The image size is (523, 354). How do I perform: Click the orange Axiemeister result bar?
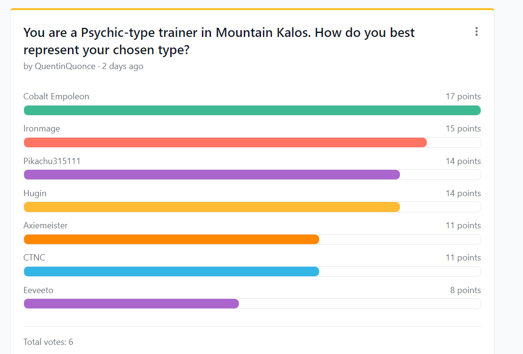coord(172,239)
